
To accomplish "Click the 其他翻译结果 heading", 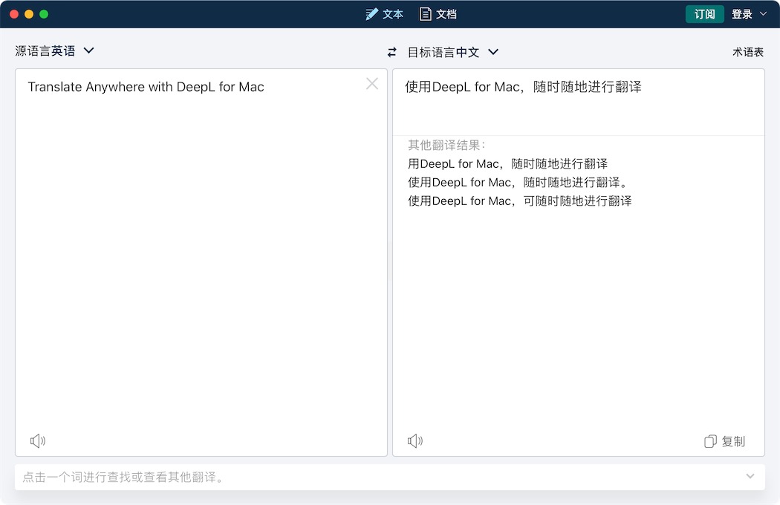I will pos(446,146).
